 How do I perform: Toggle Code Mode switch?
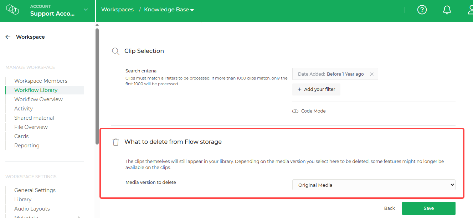pyautogui.click(x=295, y=111)
